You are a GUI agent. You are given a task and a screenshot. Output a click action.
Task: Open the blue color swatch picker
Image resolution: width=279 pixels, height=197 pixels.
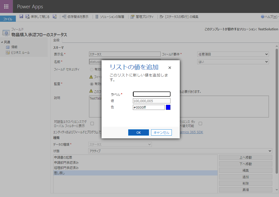168,107
